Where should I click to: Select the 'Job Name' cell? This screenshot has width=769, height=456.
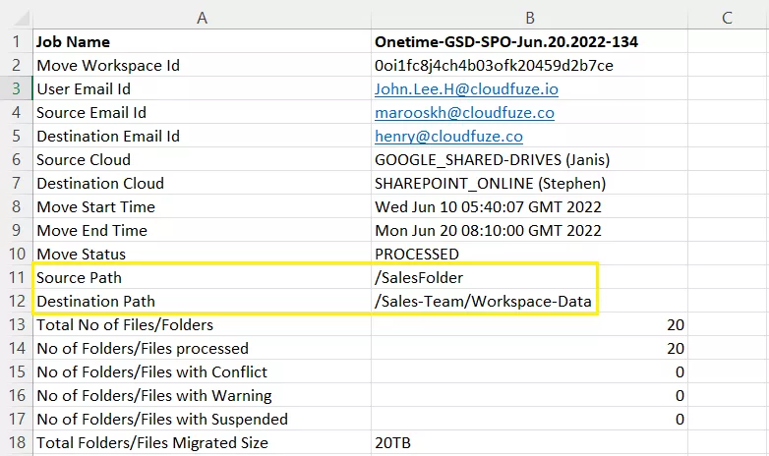(202, 41)
